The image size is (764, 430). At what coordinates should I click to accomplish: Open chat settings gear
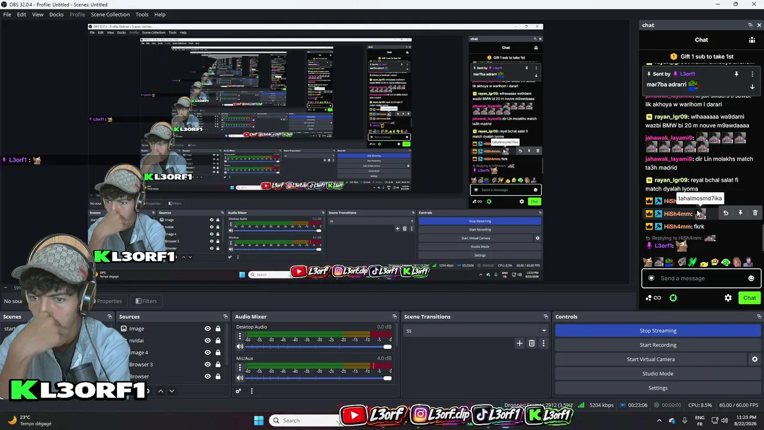pos(728,298)
